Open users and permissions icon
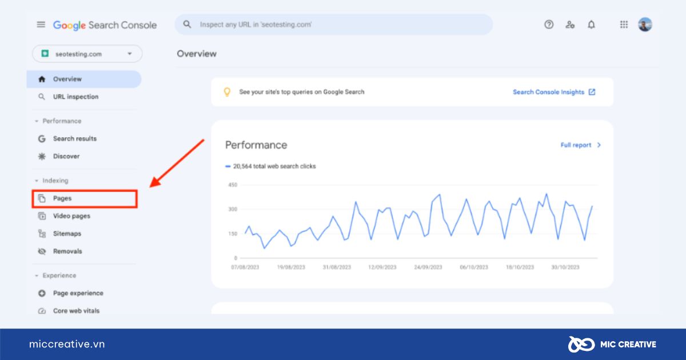 [x=570, y=25]
